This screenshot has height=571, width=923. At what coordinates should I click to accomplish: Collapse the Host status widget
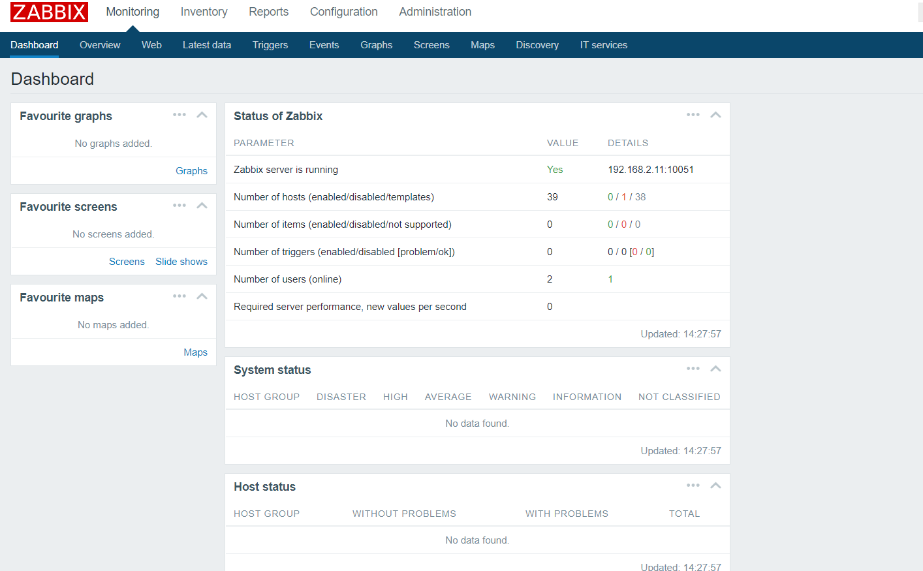click(x=716, y=486)
